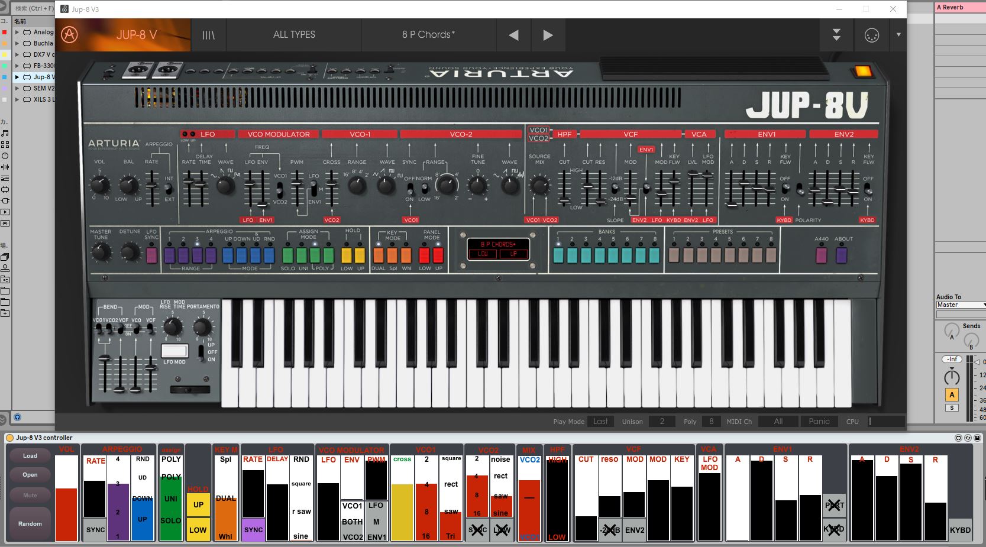Open the advanced panel double-chevron icon

[836, 35]
